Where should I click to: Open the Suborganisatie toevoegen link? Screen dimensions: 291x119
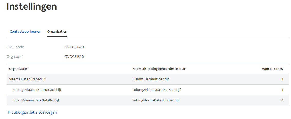(34, 112)
